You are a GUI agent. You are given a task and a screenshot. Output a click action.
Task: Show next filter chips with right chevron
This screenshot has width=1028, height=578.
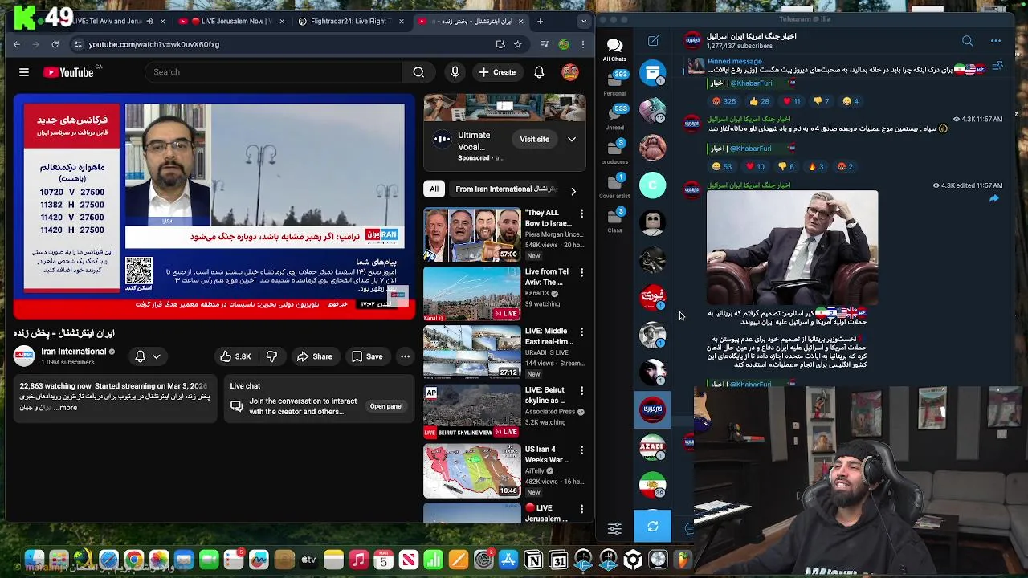[573, 191]
